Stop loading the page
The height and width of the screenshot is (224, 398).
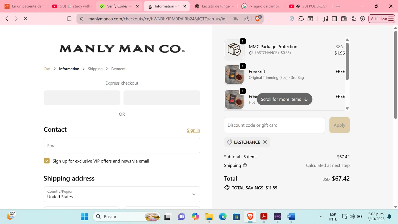point(25,19)
